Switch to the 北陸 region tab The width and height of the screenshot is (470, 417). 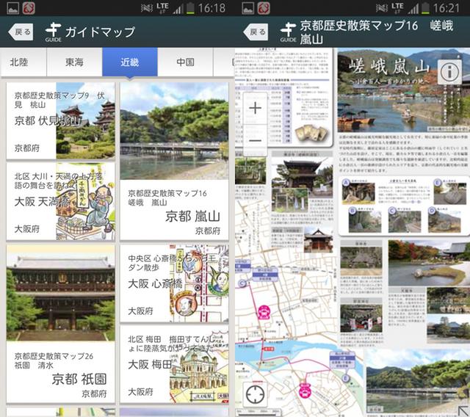pos(23,62)
